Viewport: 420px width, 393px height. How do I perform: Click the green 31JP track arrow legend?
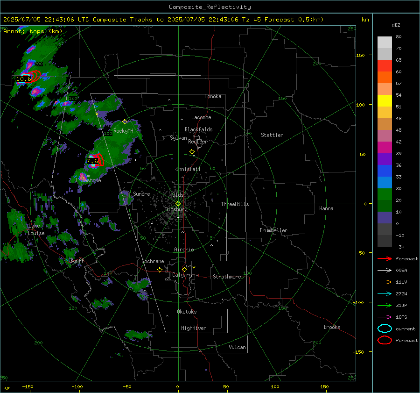click(x=385, y=305)
